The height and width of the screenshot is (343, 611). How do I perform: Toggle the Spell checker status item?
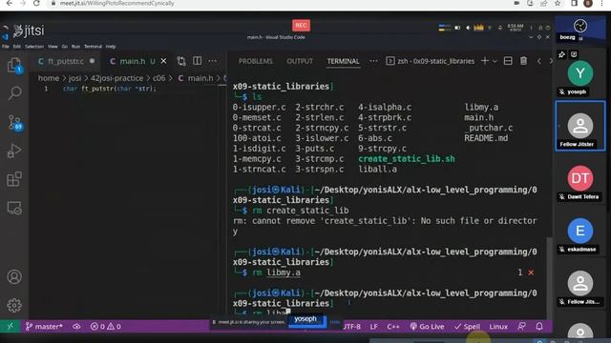click(467, 326)
